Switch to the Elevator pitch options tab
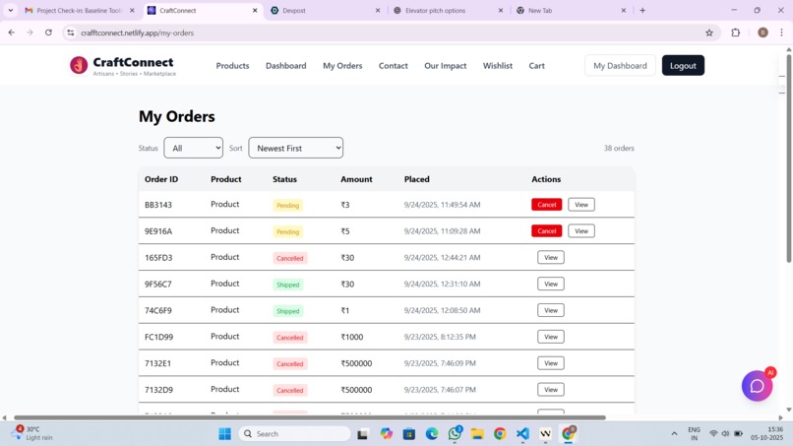The width and height of the screenshot is (793, 446). tap(447, 10)
